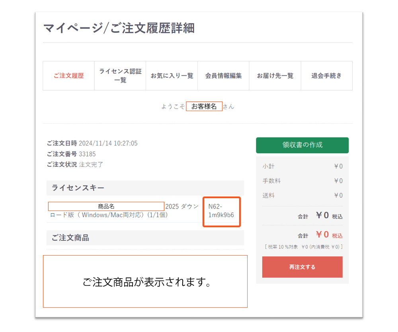This screenshot has width=398, height=332.
Task: Open the ご注文履歴 tab
Action: 68,76
